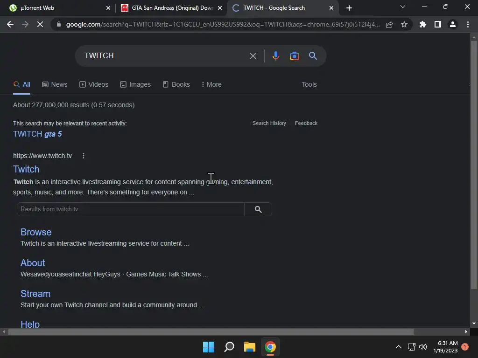Select the All results tab
This screenshot has width=478, height=358.
pyautogui.click(x=21, y=84)
